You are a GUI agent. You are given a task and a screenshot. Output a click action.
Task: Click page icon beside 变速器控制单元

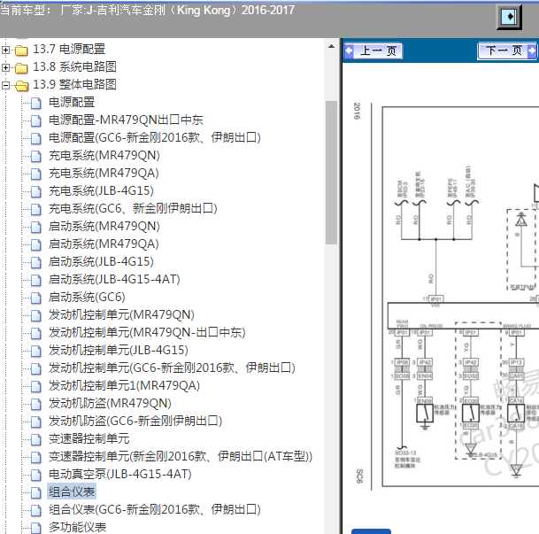[35, 439]
